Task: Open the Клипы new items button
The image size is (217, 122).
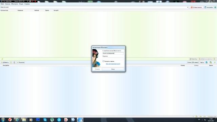Action: coord(193,62)
